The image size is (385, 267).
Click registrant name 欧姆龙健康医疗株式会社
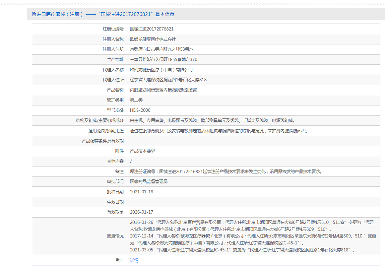tap(153, 39)
